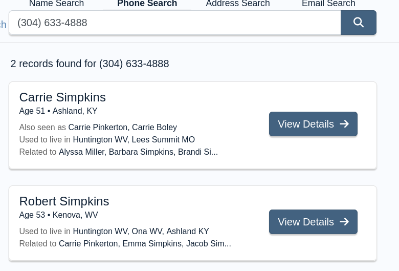This screenshot has width=399, height=271.
Task: Click Carrie's relatives list starting Alyssa Miller
Action: [x=138, y=152]
